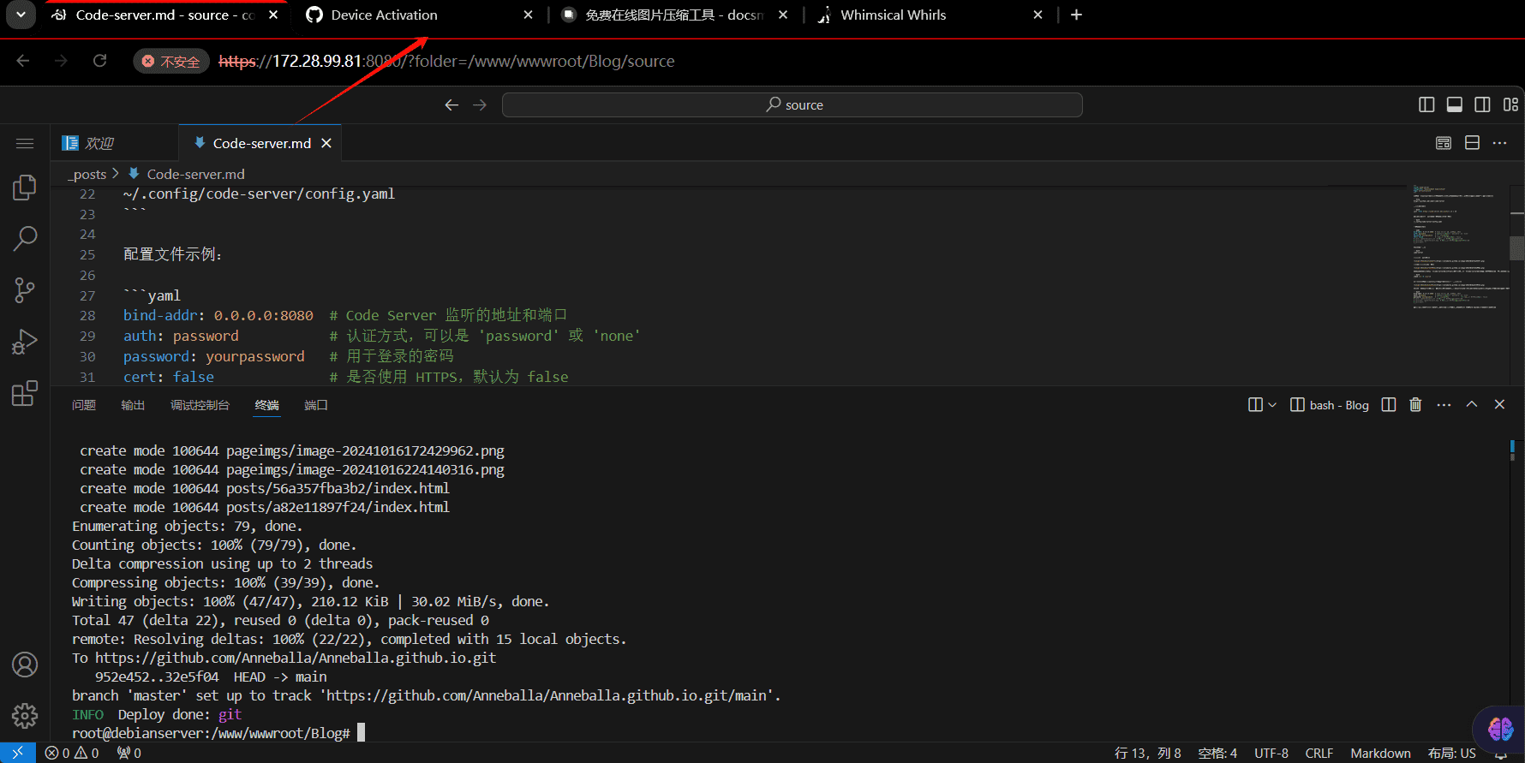Click line 28 bind-addr text

coord(218,315)
